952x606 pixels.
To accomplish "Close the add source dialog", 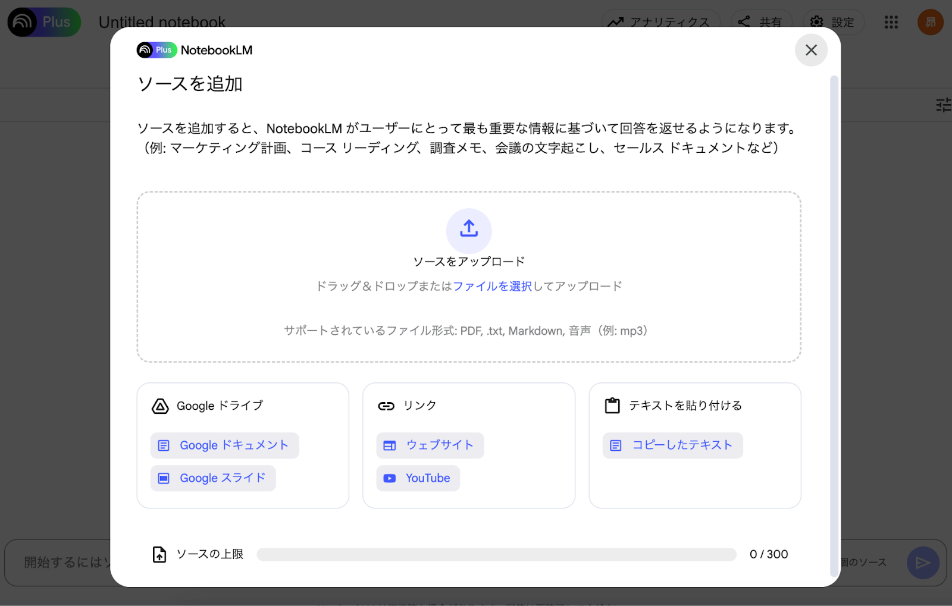I will click(x=811, y=50).
